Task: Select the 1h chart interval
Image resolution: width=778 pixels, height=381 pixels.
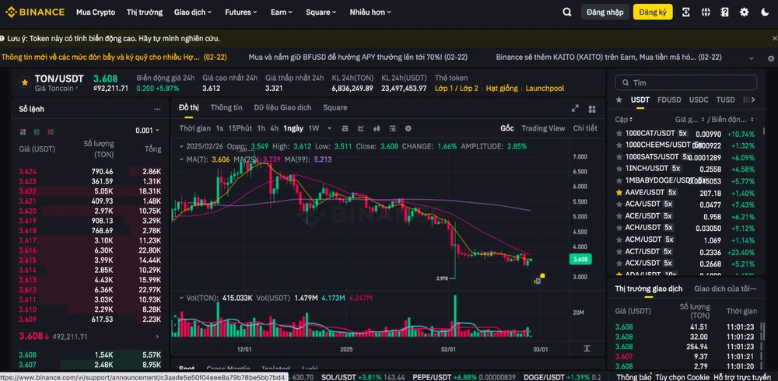Action: 261,128
